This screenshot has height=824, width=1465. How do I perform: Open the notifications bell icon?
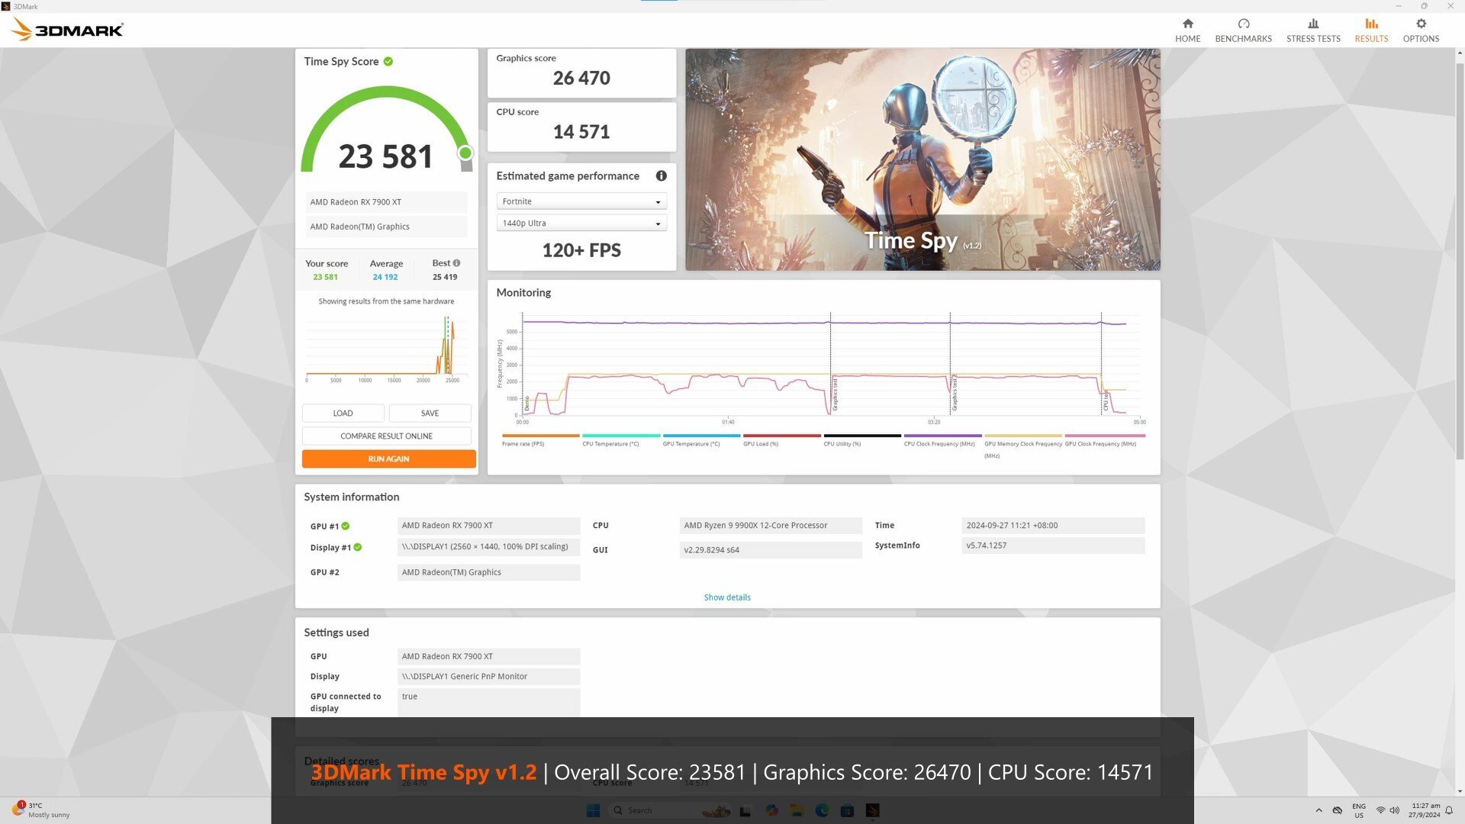tap(1449, 810)
